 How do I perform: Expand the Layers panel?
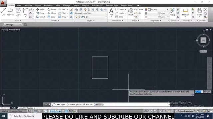click(x=91, y=20)
